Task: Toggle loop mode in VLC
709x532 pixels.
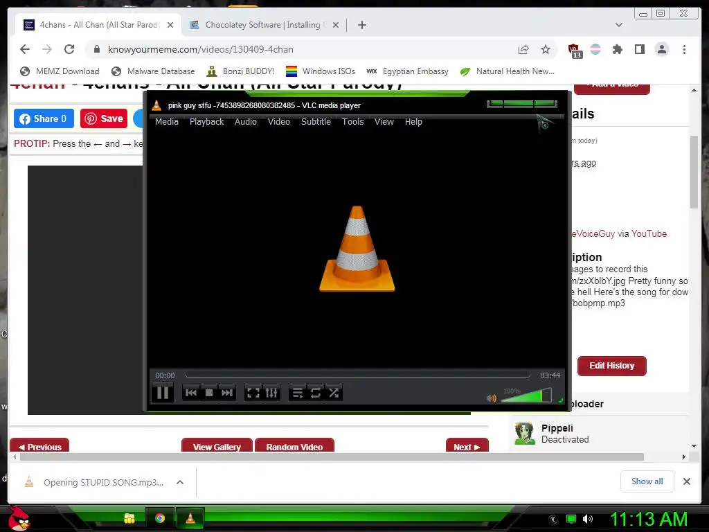Action: pos(316,393)
